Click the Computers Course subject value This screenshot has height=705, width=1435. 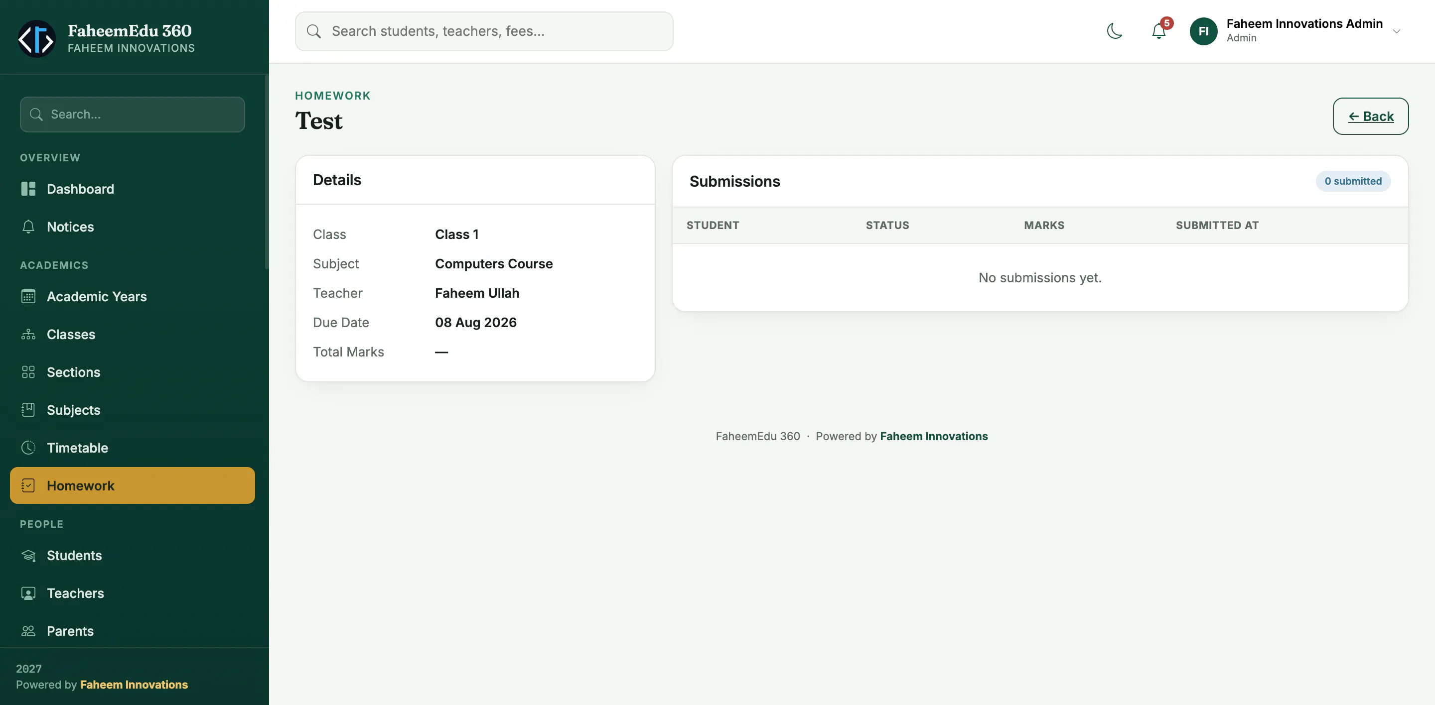(x=494, y=264)
